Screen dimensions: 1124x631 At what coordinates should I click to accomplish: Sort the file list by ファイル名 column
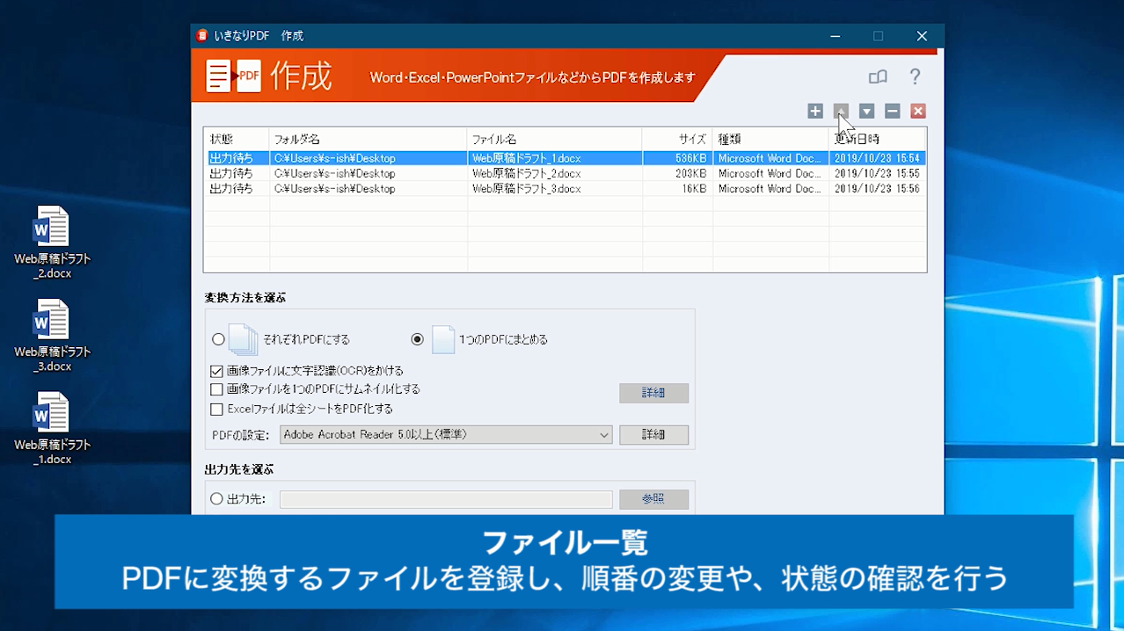pyautogui.click(x=554, y=139)
